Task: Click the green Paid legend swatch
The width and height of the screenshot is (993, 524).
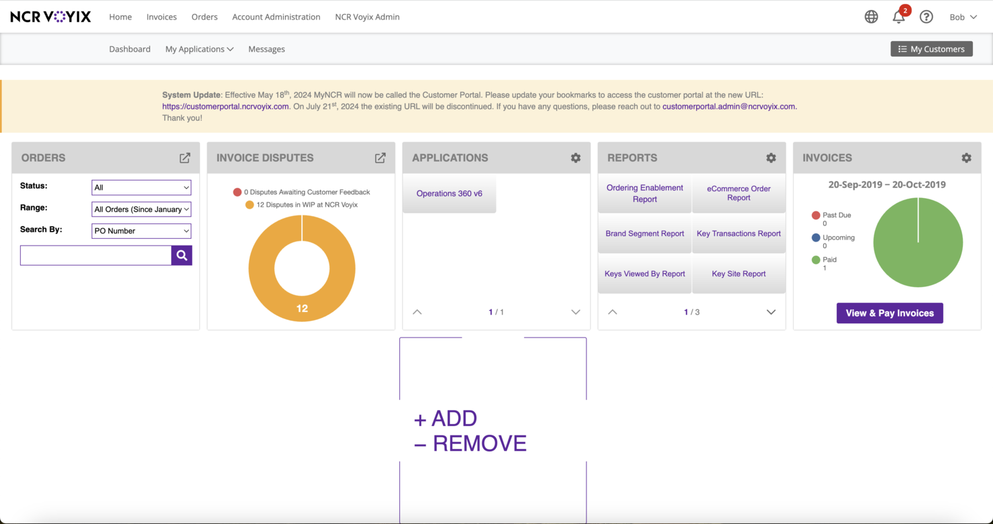Action: tap(816, 260)
